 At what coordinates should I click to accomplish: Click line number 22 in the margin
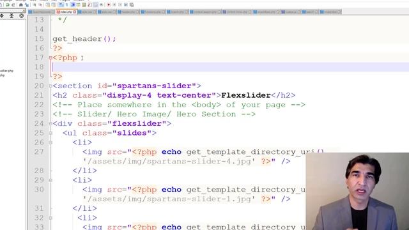39,105
